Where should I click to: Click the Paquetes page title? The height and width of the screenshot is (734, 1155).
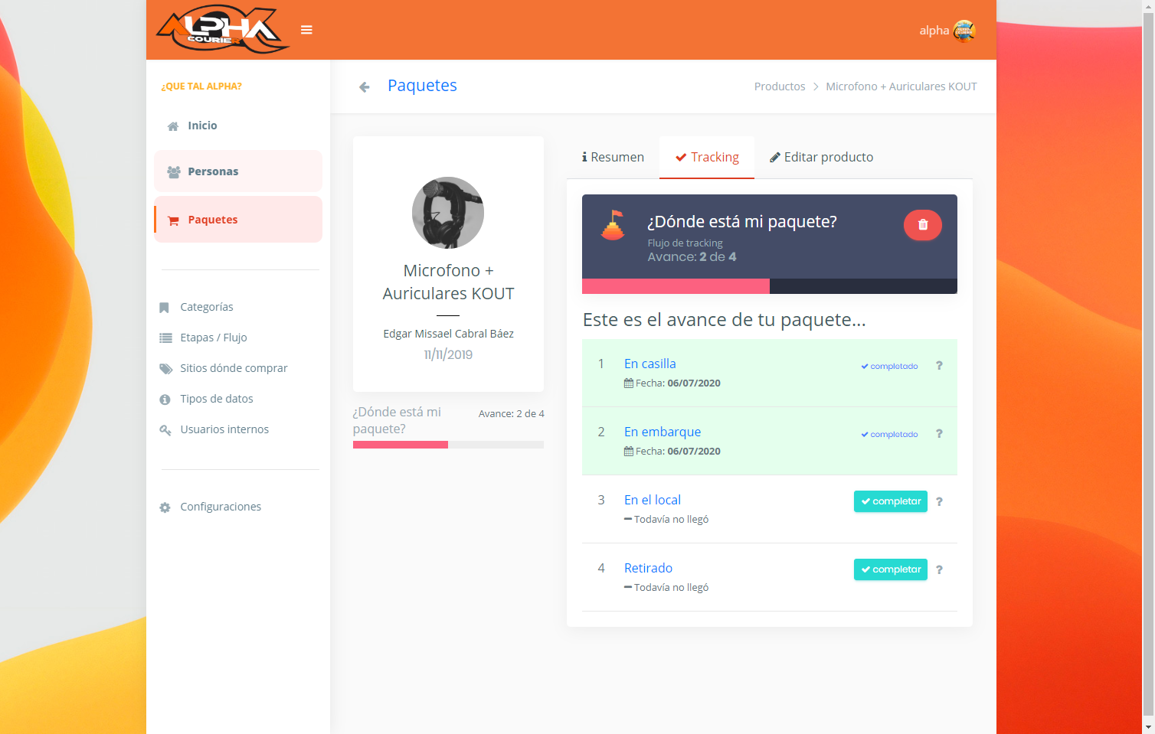click(422, 86)
